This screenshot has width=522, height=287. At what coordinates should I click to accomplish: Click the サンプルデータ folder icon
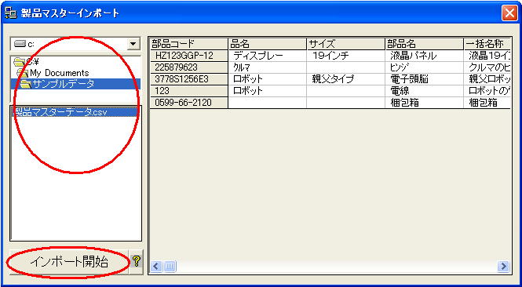[x=26, y=85]
